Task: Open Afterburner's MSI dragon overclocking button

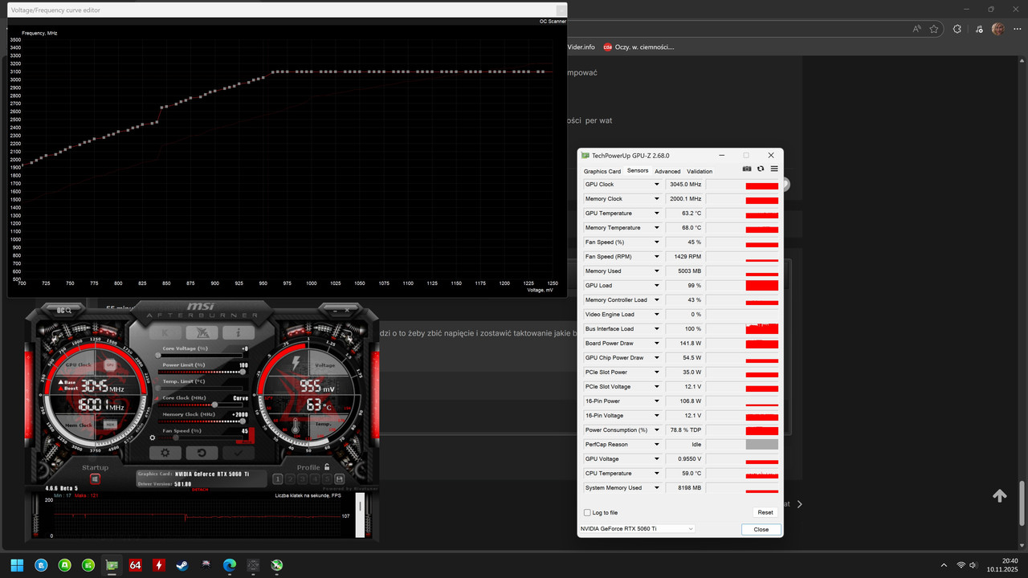Action: click(x=202, y=332)
